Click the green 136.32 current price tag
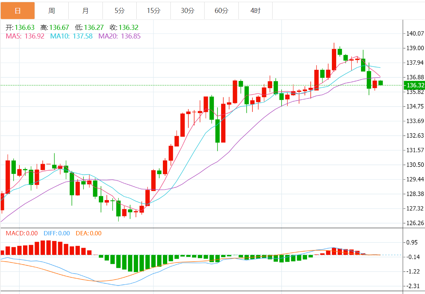The width and height of the screenshot is (425, 294). click(x=415, y=85)
